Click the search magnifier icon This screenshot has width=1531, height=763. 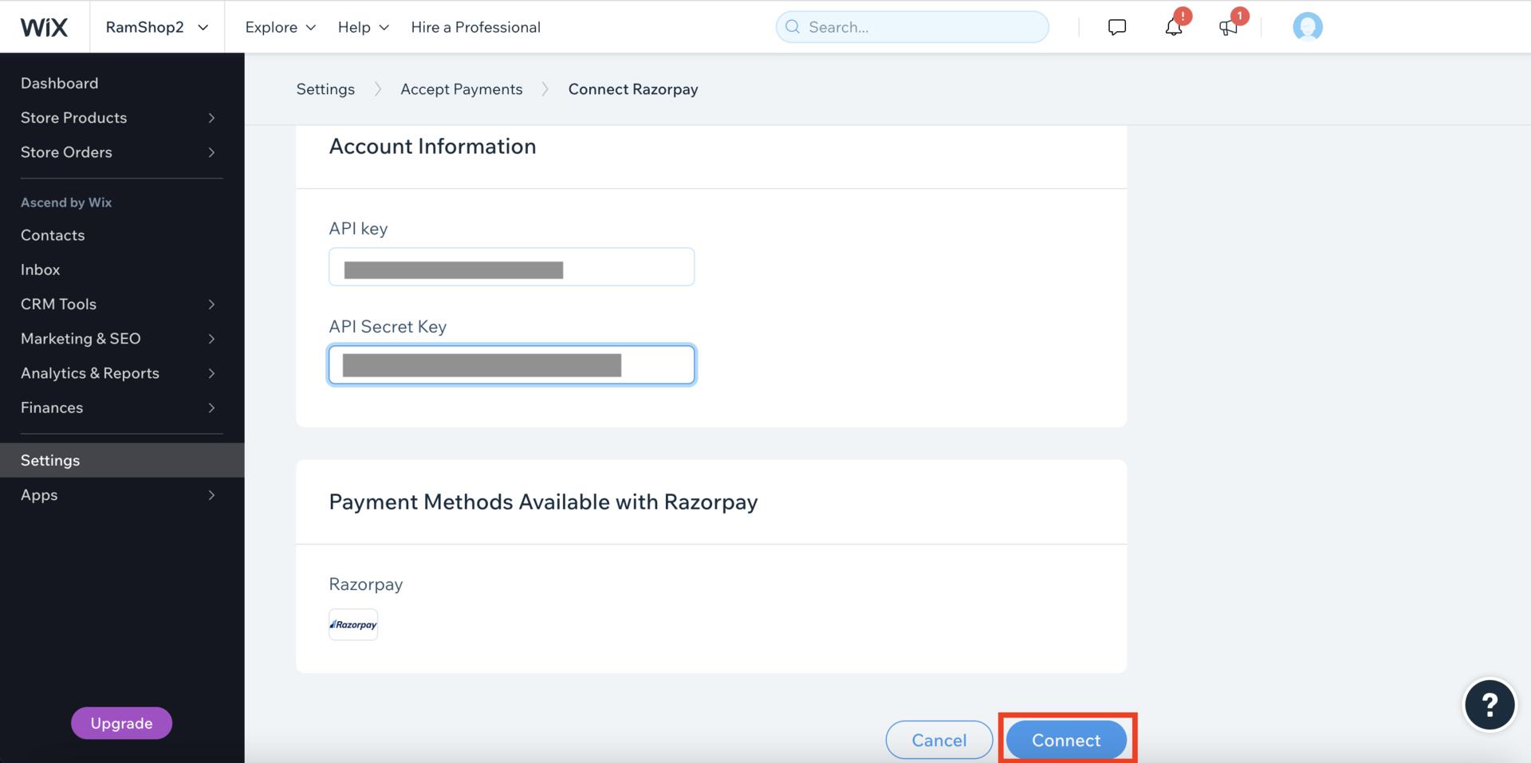(793, 27)
